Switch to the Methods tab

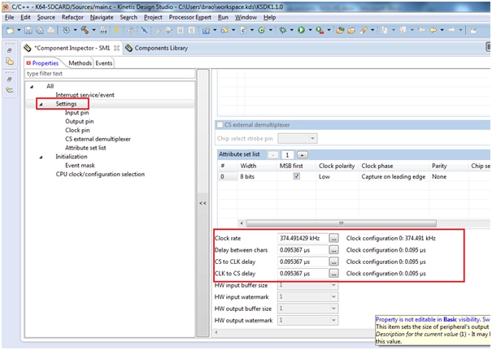tap(80, 63)
